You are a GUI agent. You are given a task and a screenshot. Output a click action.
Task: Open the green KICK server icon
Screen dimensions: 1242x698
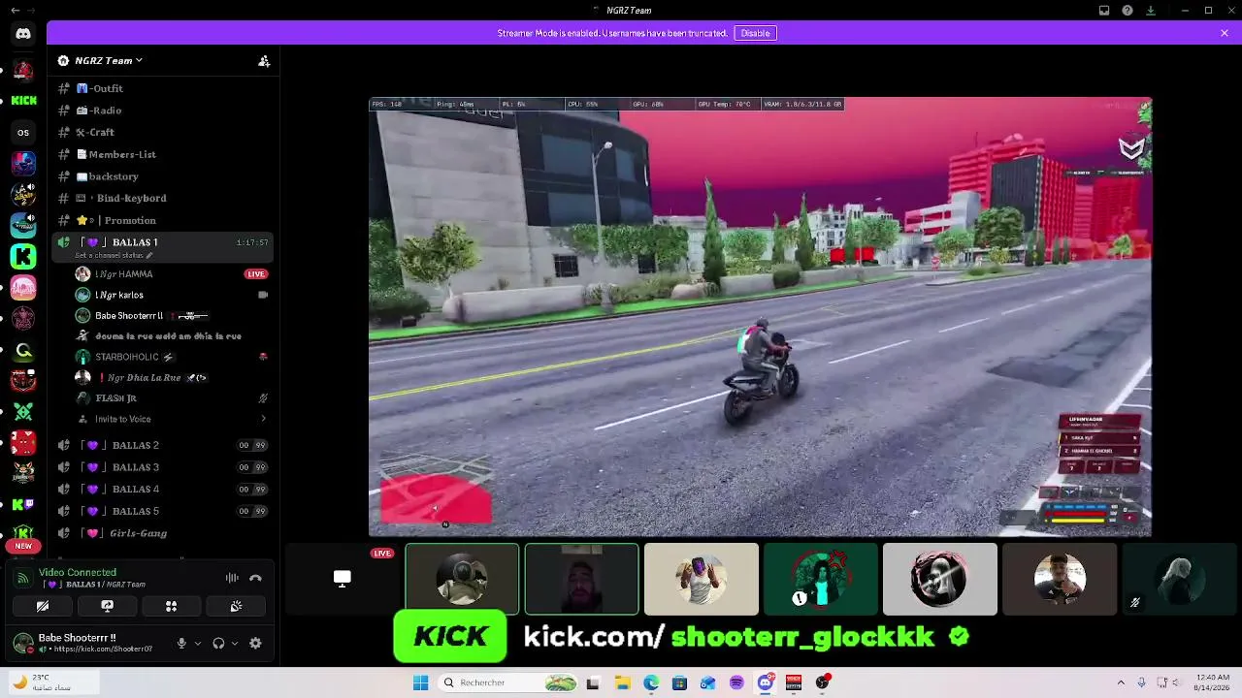click(23, 100)
